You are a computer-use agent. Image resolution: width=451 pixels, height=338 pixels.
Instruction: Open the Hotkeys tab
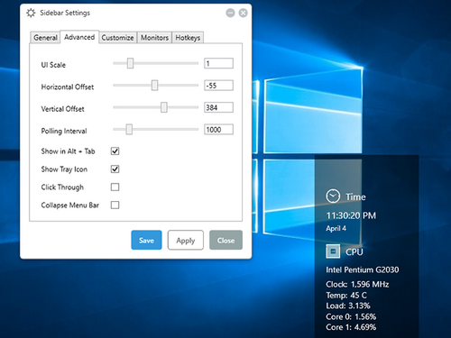[188, 38]
